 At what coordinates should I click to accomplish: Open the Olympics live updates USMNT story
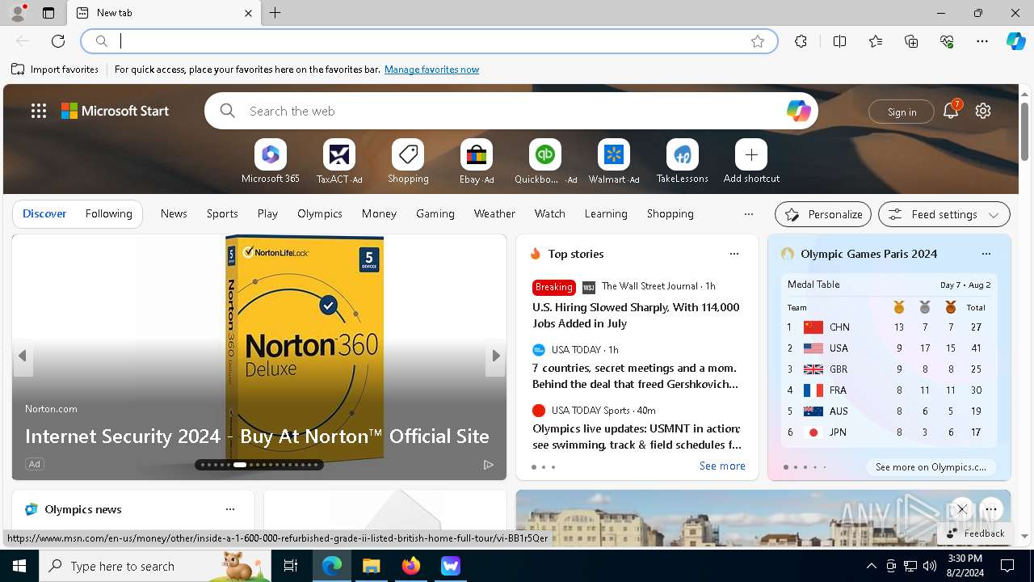pyautogui.click(x=637, y=436)
